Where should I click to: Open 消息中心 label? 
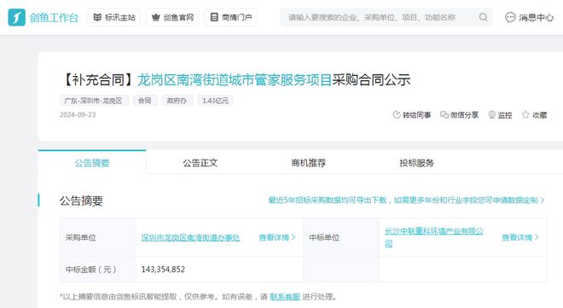(x=536, y=17)
